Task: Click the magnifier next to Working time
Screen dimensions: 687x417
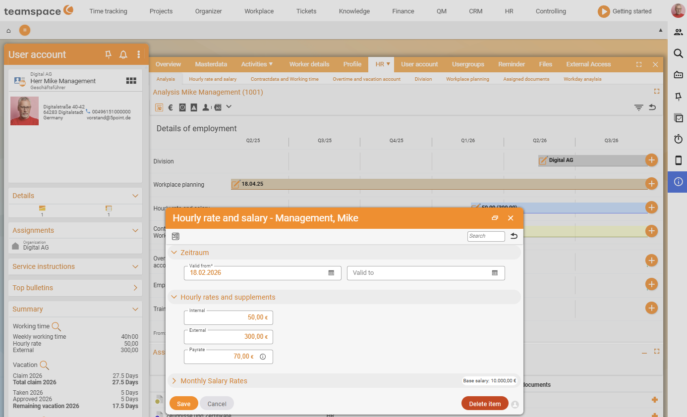Action: click(x=57, y=326)
